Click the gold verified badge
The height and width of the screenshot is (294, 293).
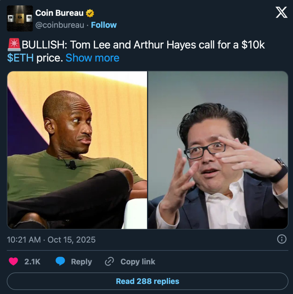click(90, 13)
